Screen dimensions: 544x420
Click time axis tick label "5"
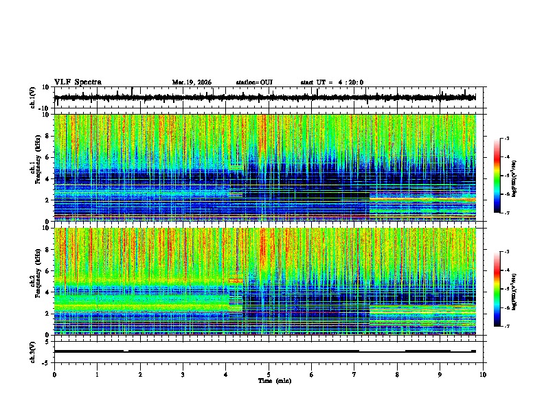(x=269, y=375)
